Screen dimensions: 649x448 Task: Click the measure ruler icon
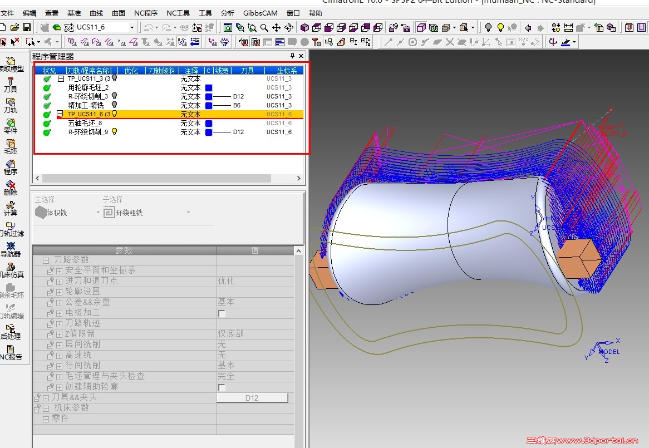point(568,28)
